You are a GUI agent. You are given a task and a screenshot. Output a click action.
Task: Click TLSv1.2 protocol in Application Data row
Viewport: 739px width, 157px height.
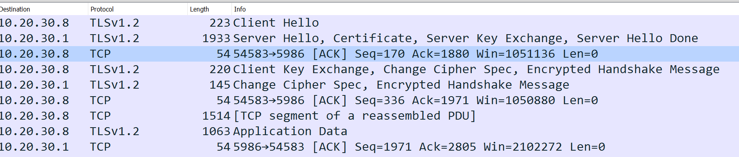click(x=115, y=131)
